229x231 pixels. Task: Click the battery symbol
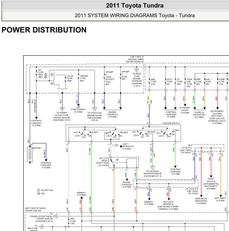(30, 154)
